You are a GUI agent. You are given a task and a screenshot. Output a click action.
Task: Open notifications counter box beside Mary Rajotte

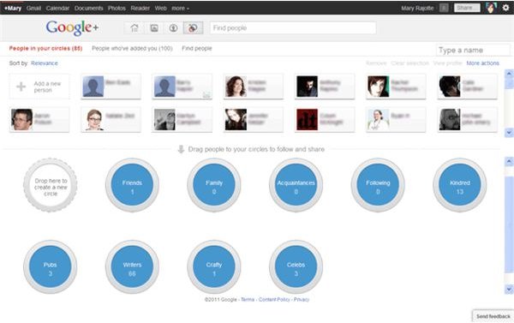pyautogui.click(x=444, y=8)
